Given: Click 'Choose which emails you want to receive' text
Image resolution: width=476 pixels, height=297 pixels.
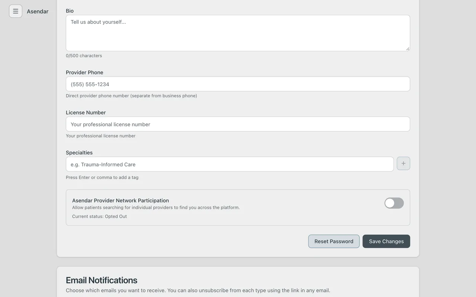Looking at the screenshot, I should coord(198,290).
